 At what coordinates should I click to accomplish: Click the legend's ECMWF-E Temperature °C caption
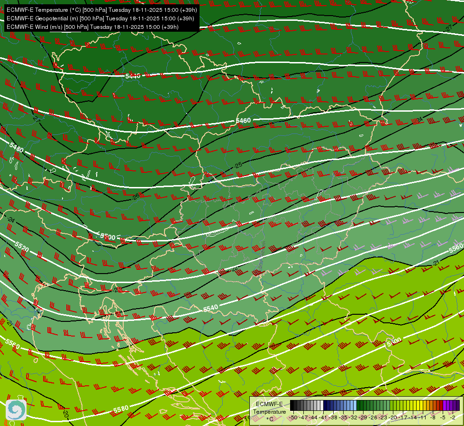(x=270, y=412)
